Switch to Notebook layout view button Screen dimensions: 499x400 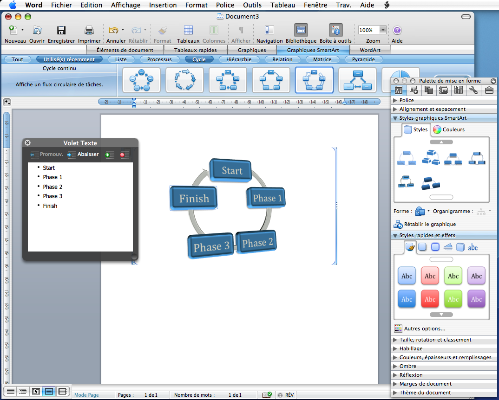click(x=62, y=391)
